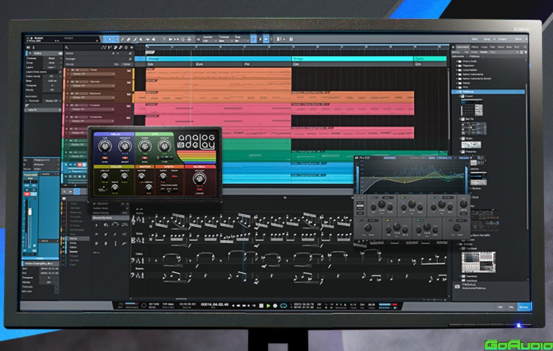Click the Mai Tai instrument thumbnail
Viewport: 553px width, 351px height.
pyautogui.click(x=474, y=129)
